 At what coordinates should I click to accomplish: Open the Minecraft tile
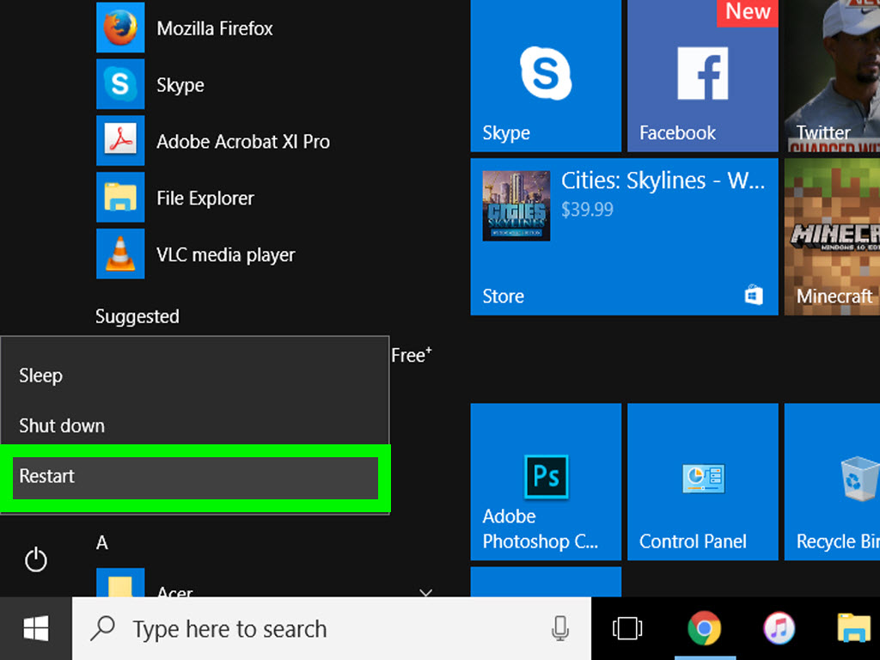click(x=832, y=236)
